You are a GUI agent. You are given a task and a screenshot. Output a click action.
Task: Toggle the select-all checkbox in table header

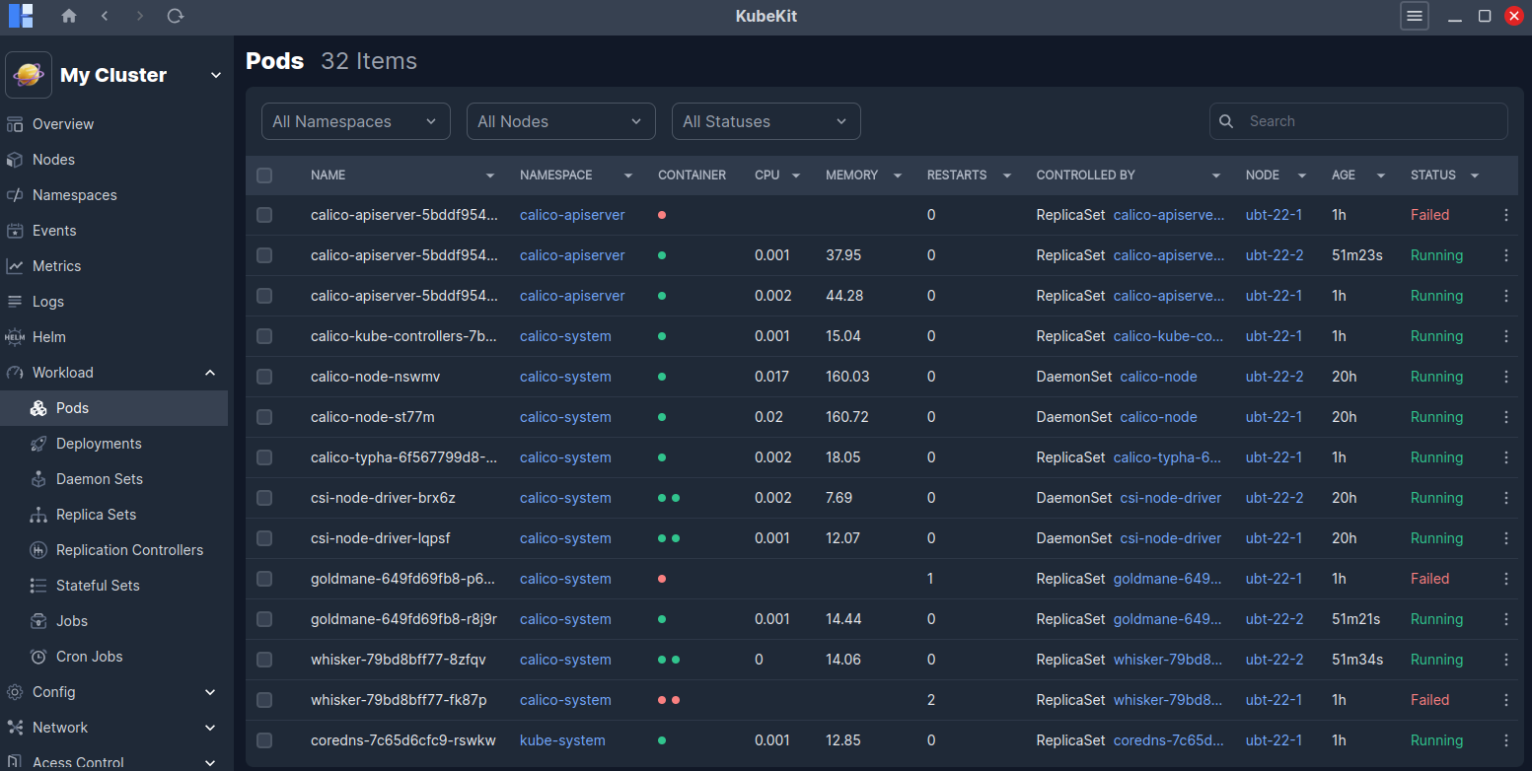(264, 175)
